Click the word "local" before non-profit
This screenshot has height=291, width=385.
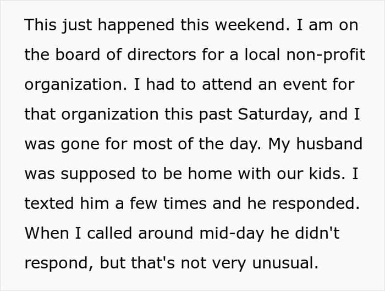(262, 55)
